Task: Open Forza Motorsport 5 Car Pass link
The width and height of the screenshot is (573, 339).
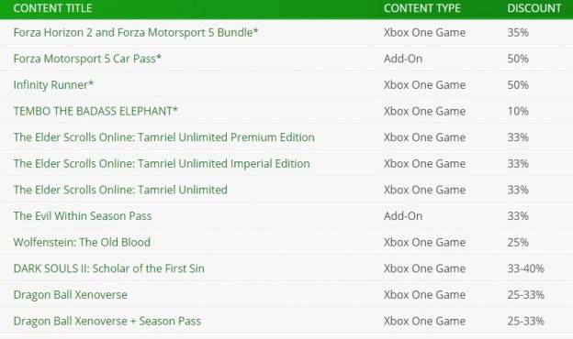Action: pos(87,59)
